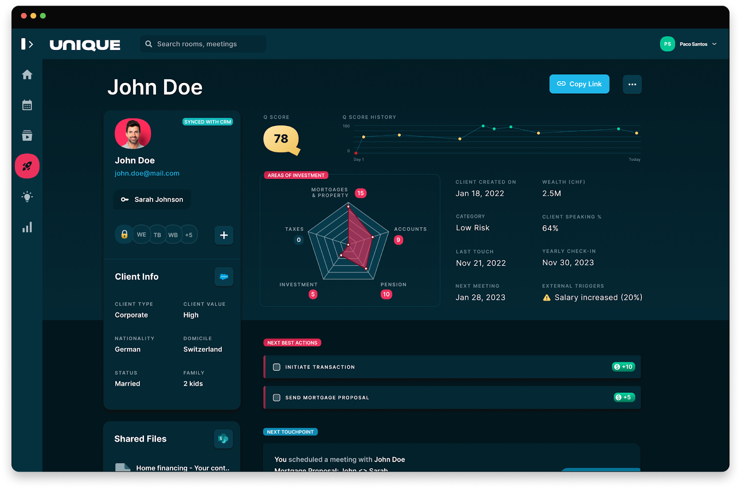Open the bar chart analytics icon
Viewport: 741px width, 489px height.
click(x=27, y=227)
